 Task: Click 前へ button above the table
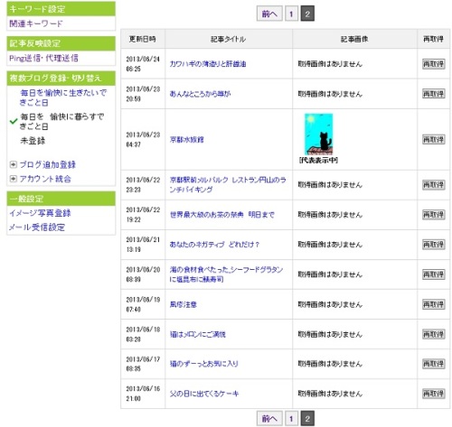pos(269,14)
